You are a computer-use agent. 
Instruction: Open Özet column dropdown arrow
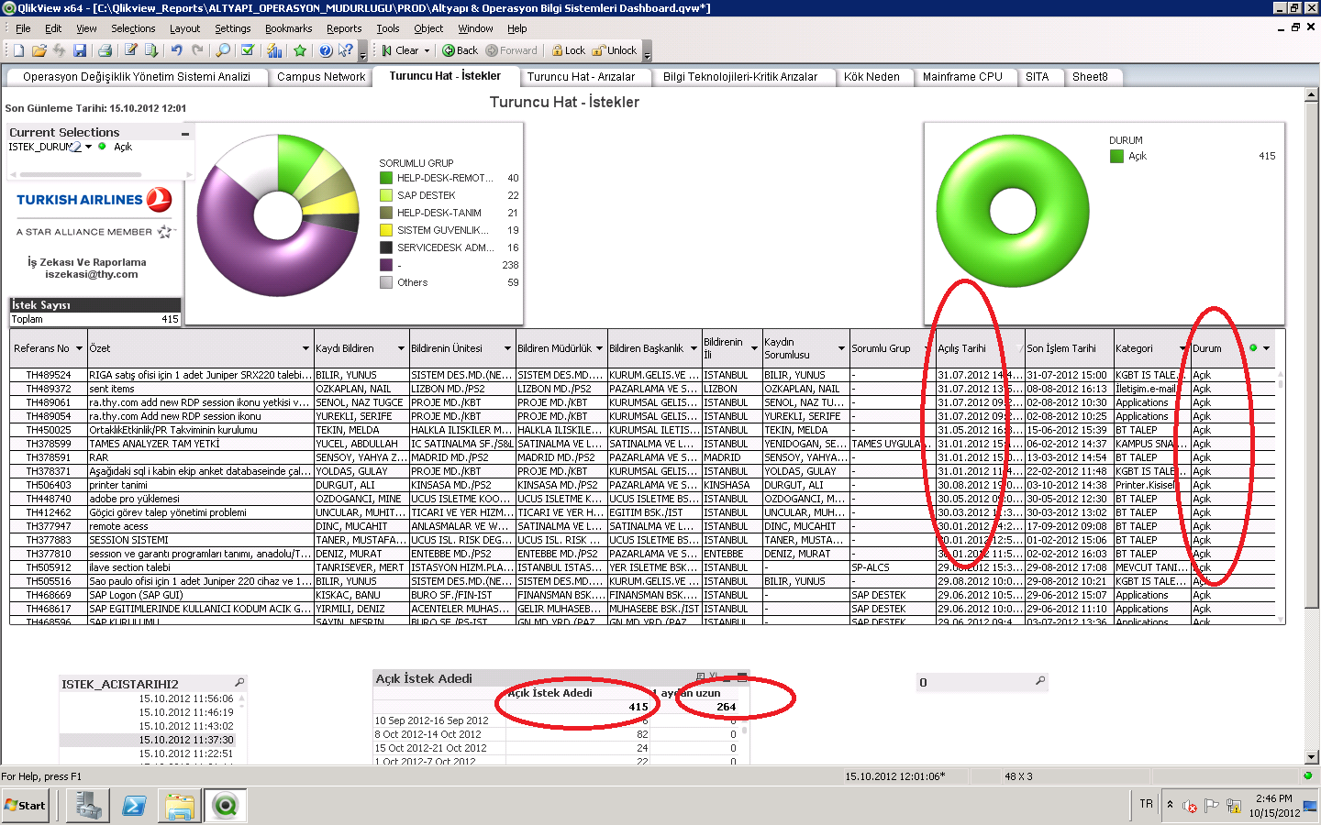coord(305,348)
